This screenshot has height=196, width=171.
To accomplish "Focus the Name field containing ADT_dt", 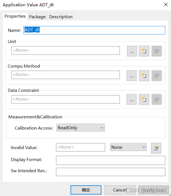I will [94, 30].
